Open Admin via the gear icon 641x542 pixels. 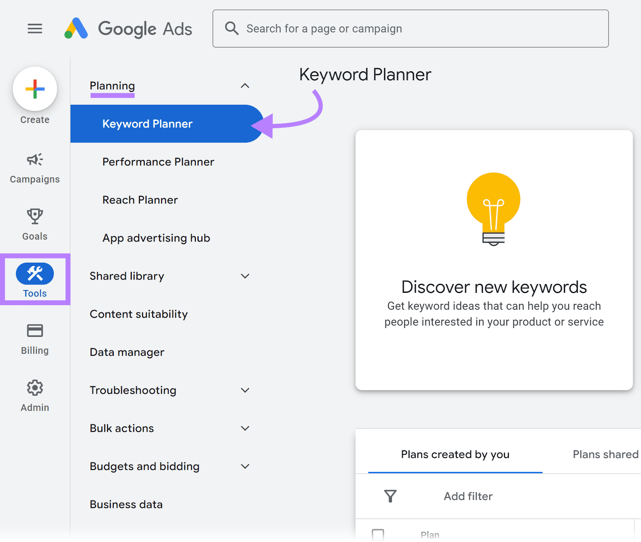34,388
